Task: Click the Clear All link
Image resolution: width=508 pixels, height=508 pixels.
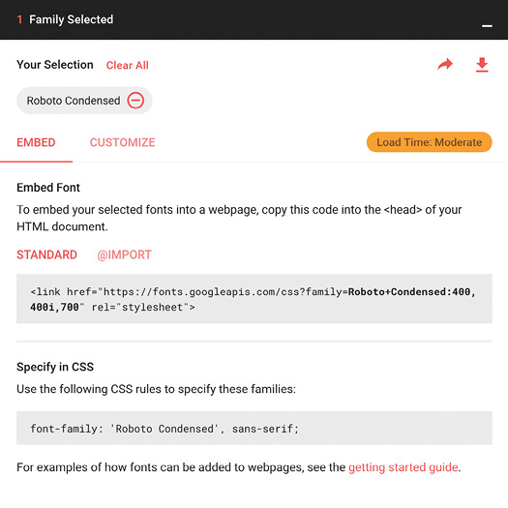Action: (x=128, y=65)
